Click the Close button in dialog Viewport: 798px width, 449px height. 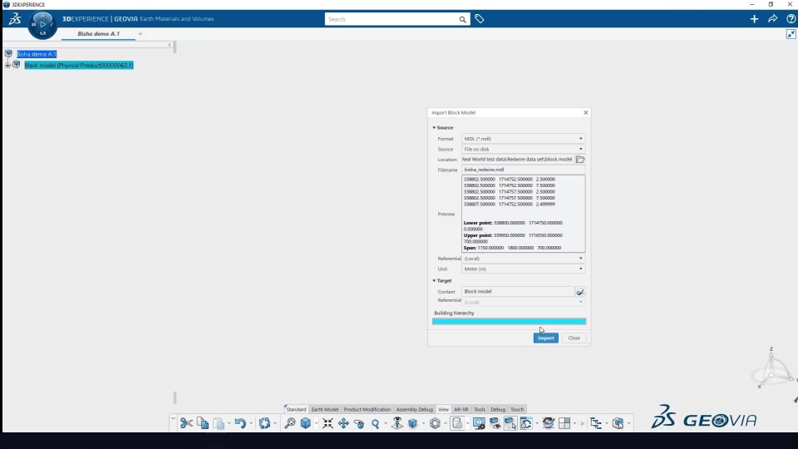tap(574, 338)
